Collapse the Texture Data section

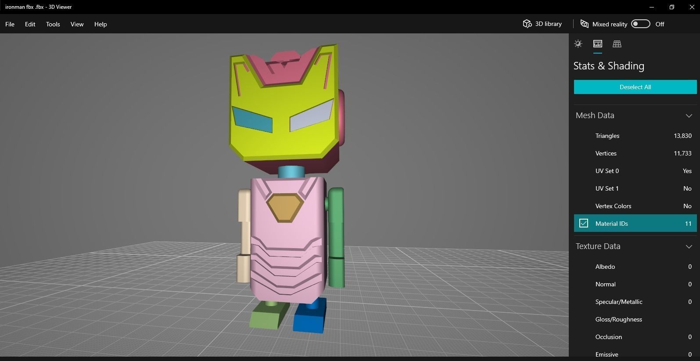(x=689, y=246)
